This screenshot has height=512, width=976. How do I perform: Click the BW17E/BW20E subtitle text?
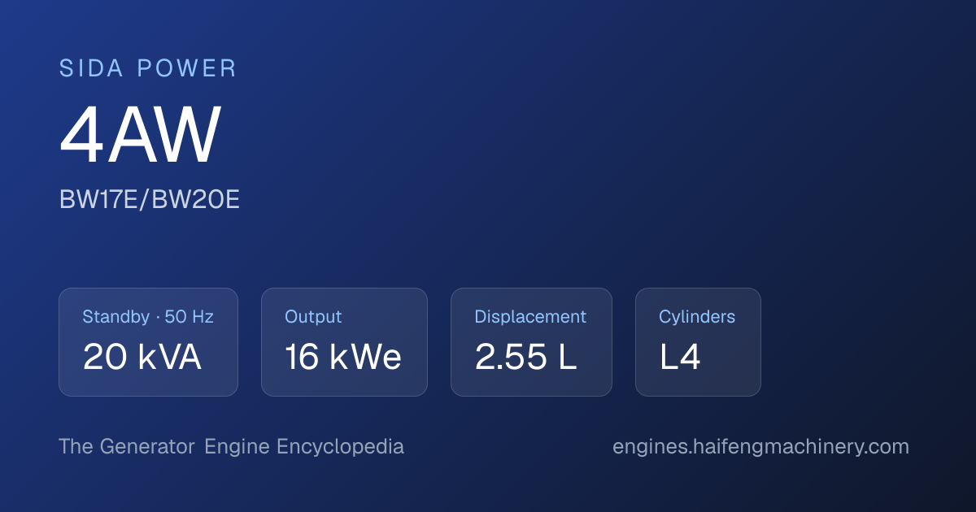pos(150,199)
